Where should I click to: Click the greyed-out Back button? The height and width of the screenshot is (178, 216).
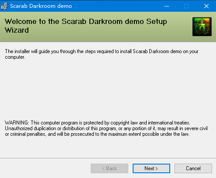tap(110, 168)
